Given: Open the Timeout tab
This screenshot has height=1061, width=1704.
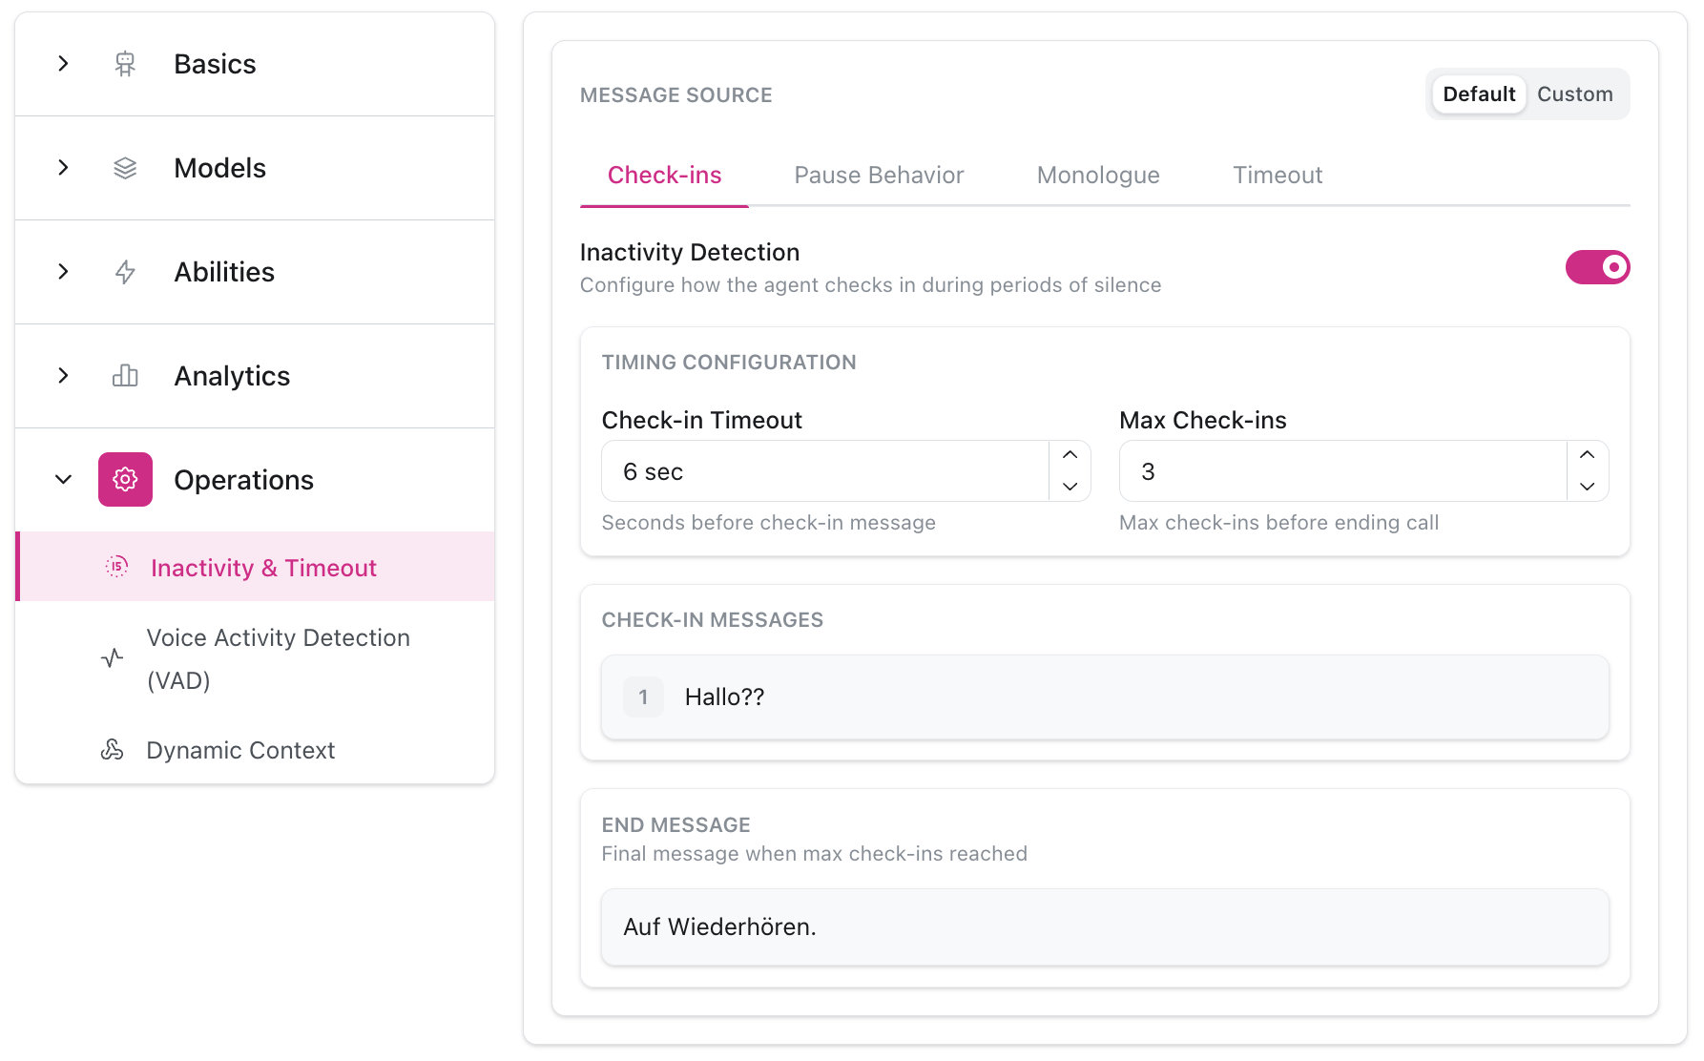Looking at the screenshot, I should (x=1277, y=175).
